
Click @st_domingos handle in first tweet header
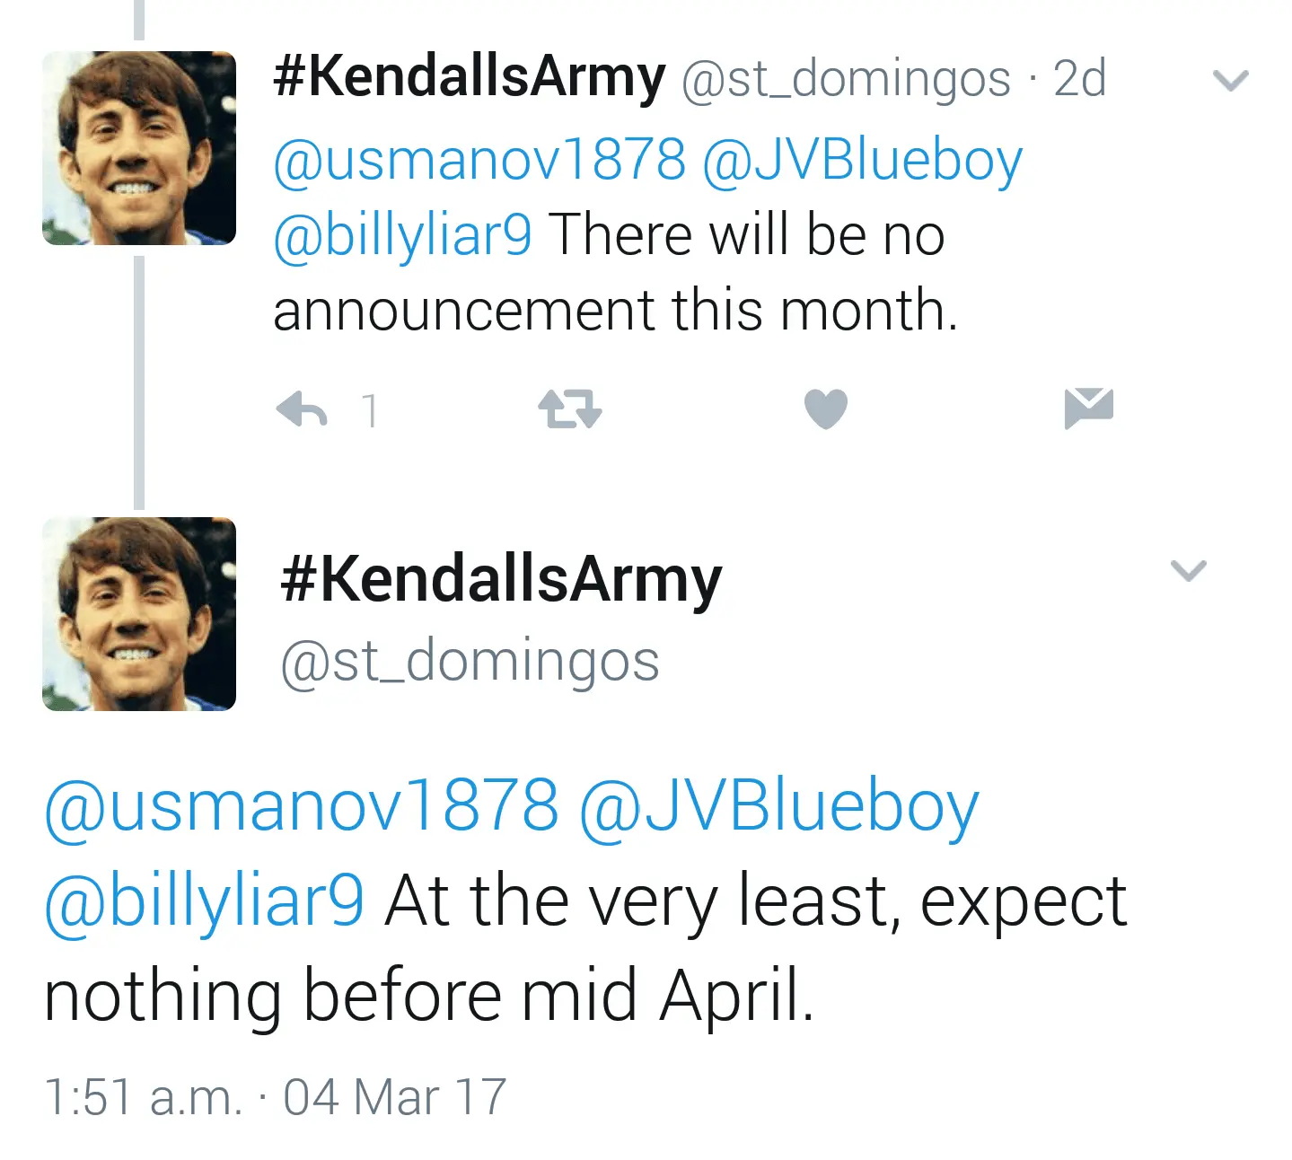tap(846, 79)
